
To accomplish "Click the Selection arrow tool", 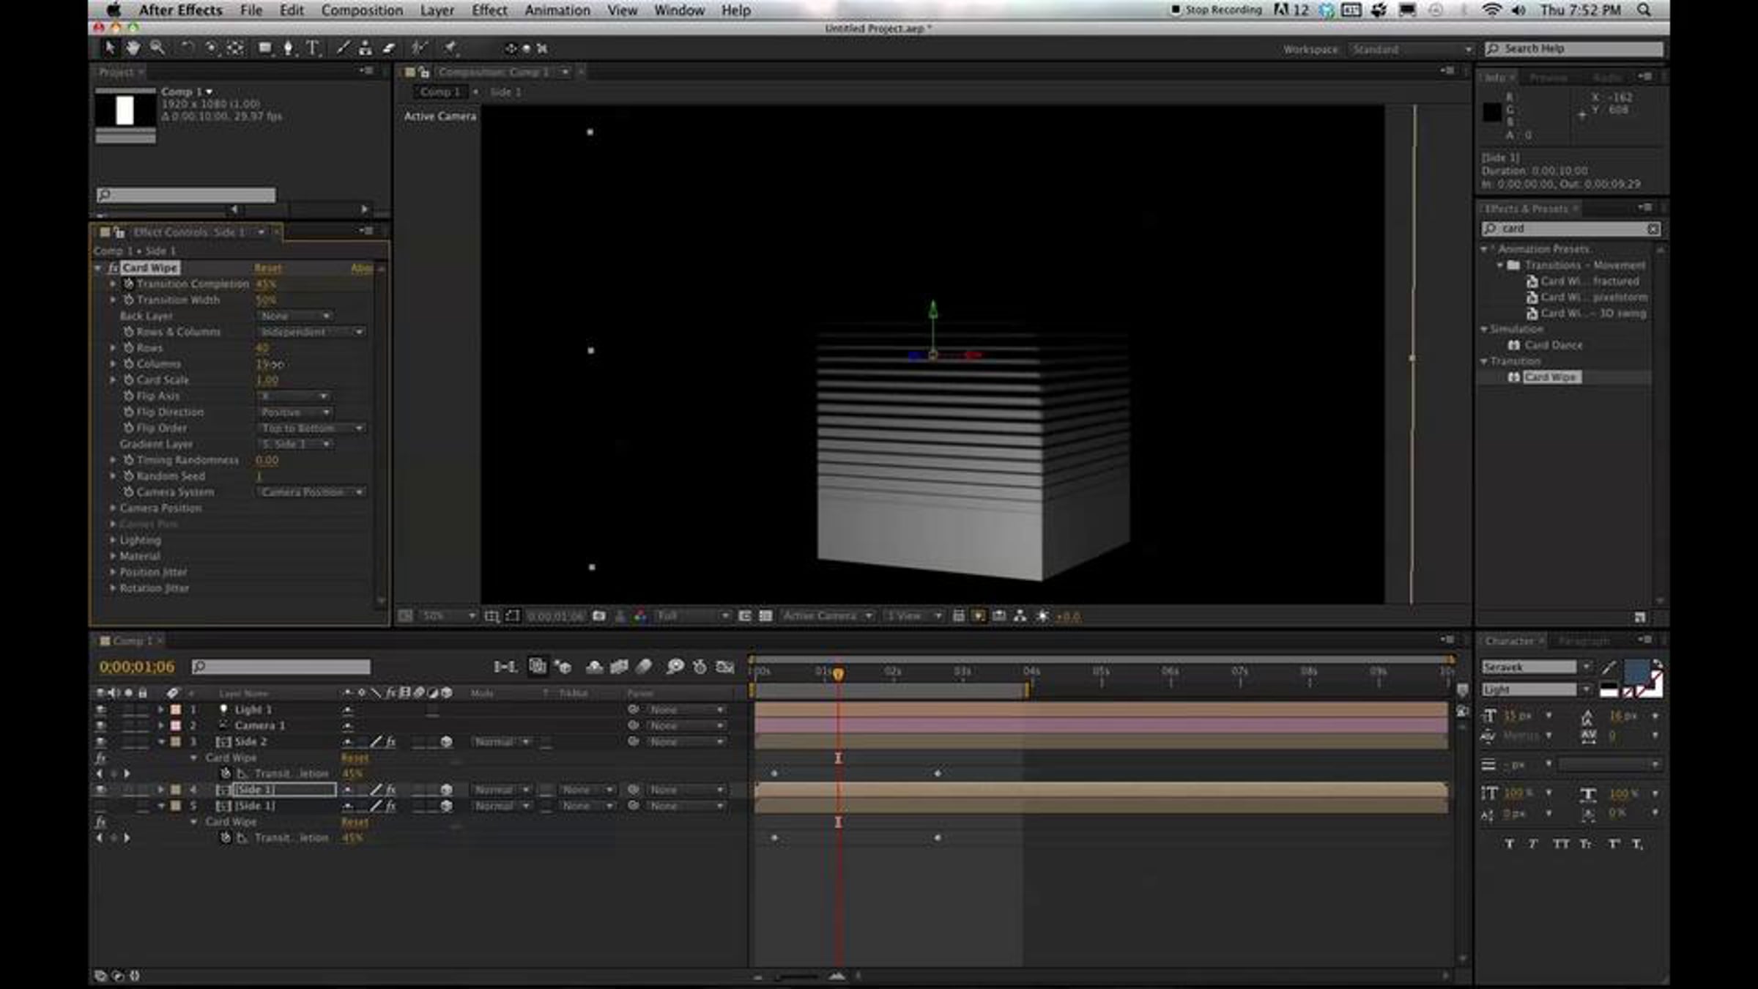I will click(x=110, y=48).
